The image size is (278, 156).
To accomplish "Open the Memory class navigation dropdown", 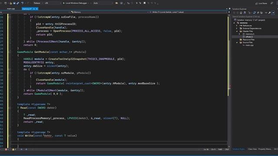I will click(x=108, y=12).
